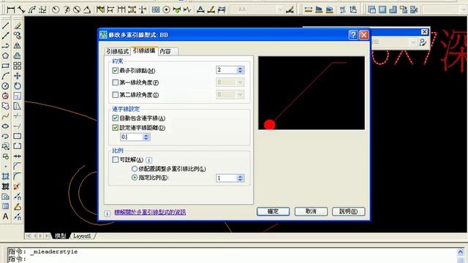Toggle the 自動包含連字線 checkbox
This screenshot has height=263, width=468.
point(116,118)
